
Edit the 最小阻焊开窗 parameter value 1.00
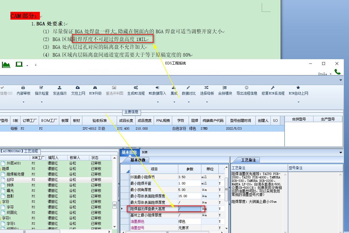(x=189, y=183)
